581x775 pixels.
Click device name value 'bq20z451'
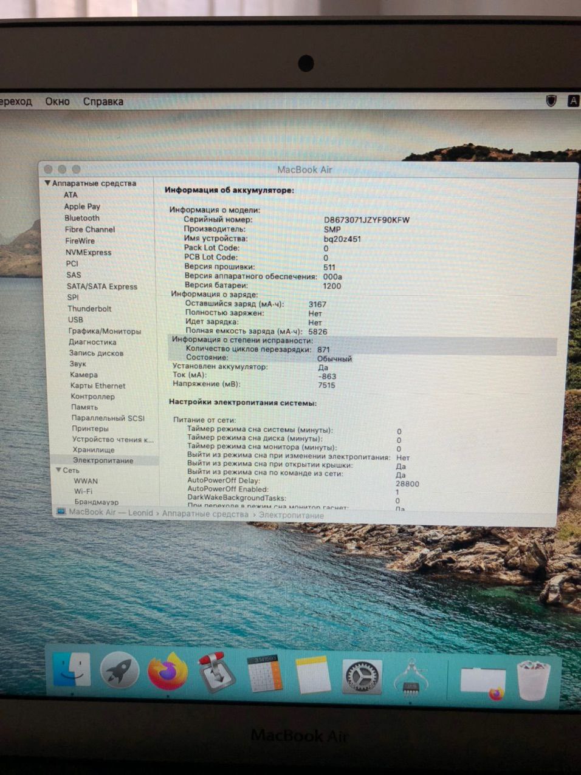(x=342, y=239)
